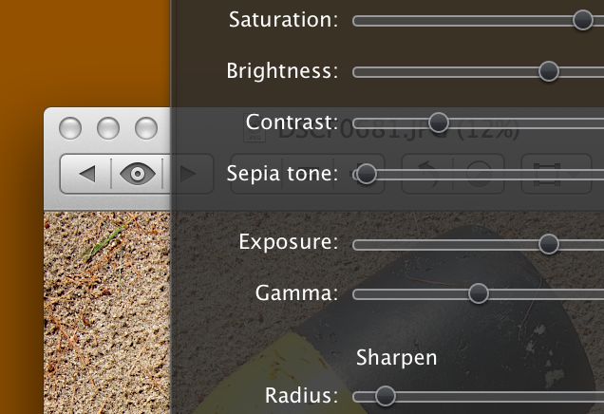Viewport: 604px width, 414px height.
Task: Select the Contrast slider handle
Action: 438,122
